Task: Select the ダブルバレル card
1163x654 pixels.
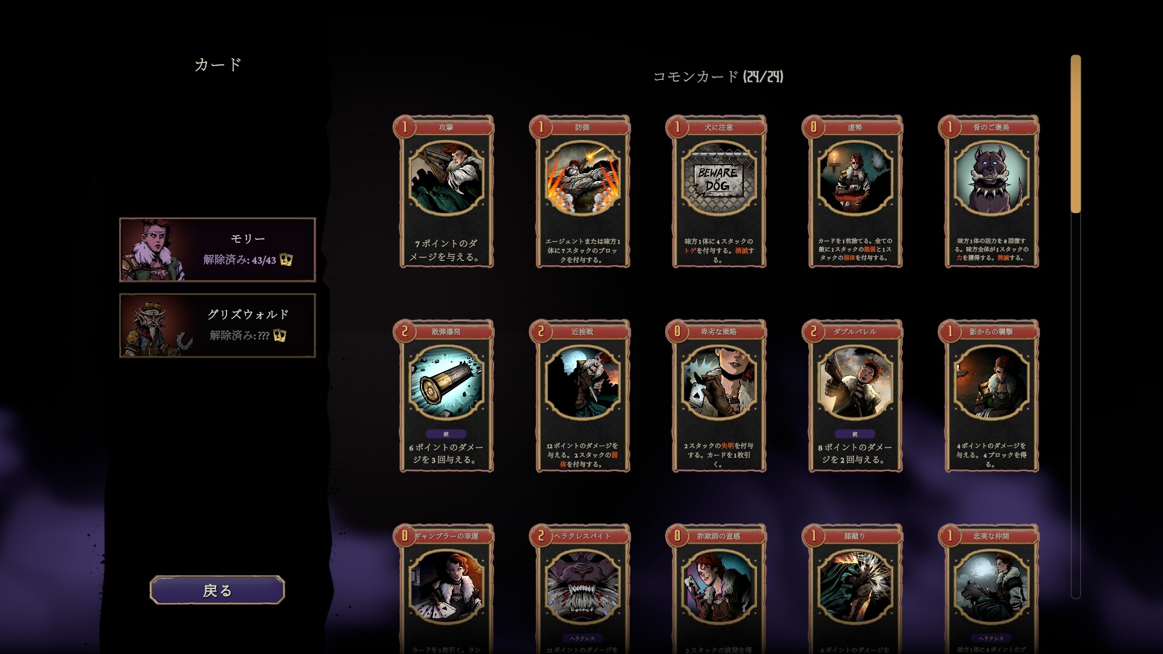Action: coord(855,396)
